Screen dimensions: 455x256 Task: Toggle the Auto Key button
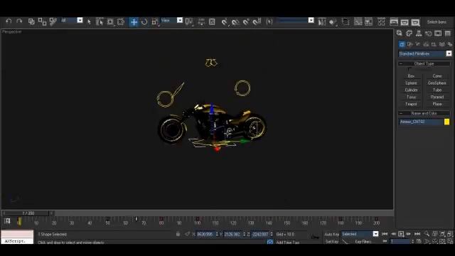click(331, 234)
